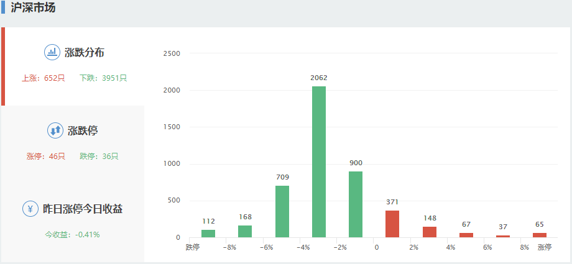
Task: Click the 跌停 x-axis label
Action: tap(193, 248)
